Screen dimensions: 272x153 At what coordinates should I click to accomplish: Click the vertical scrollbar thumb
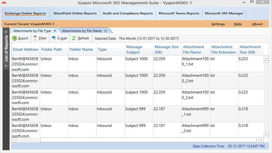coord(266,61)
